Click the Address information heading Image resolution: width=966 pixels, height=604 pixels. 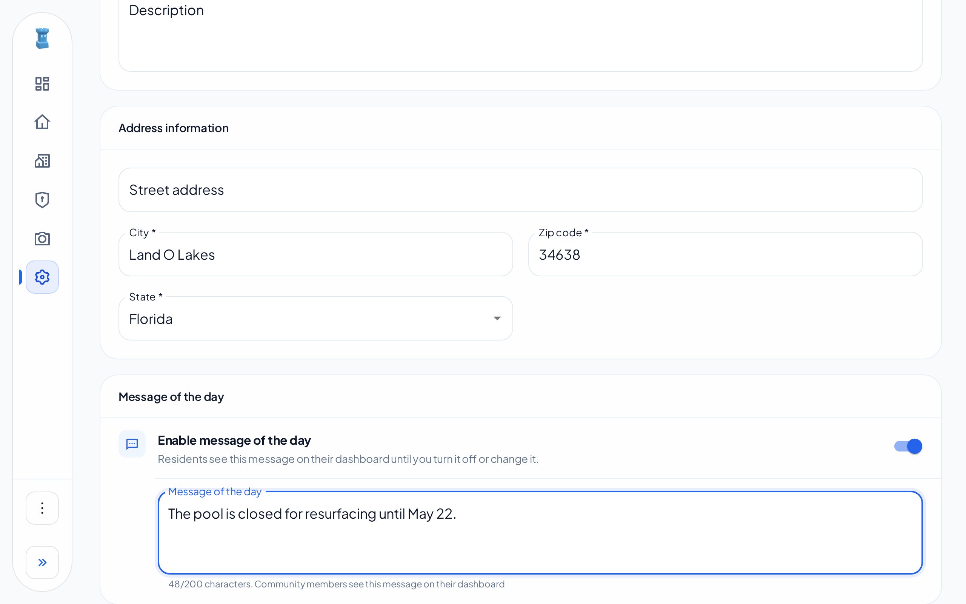174,128
